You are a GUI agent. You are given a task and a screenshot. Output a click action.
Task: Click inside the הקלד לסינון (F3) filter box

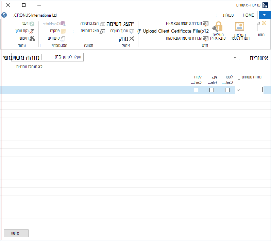pyautogui.click(x=62, y=57)
